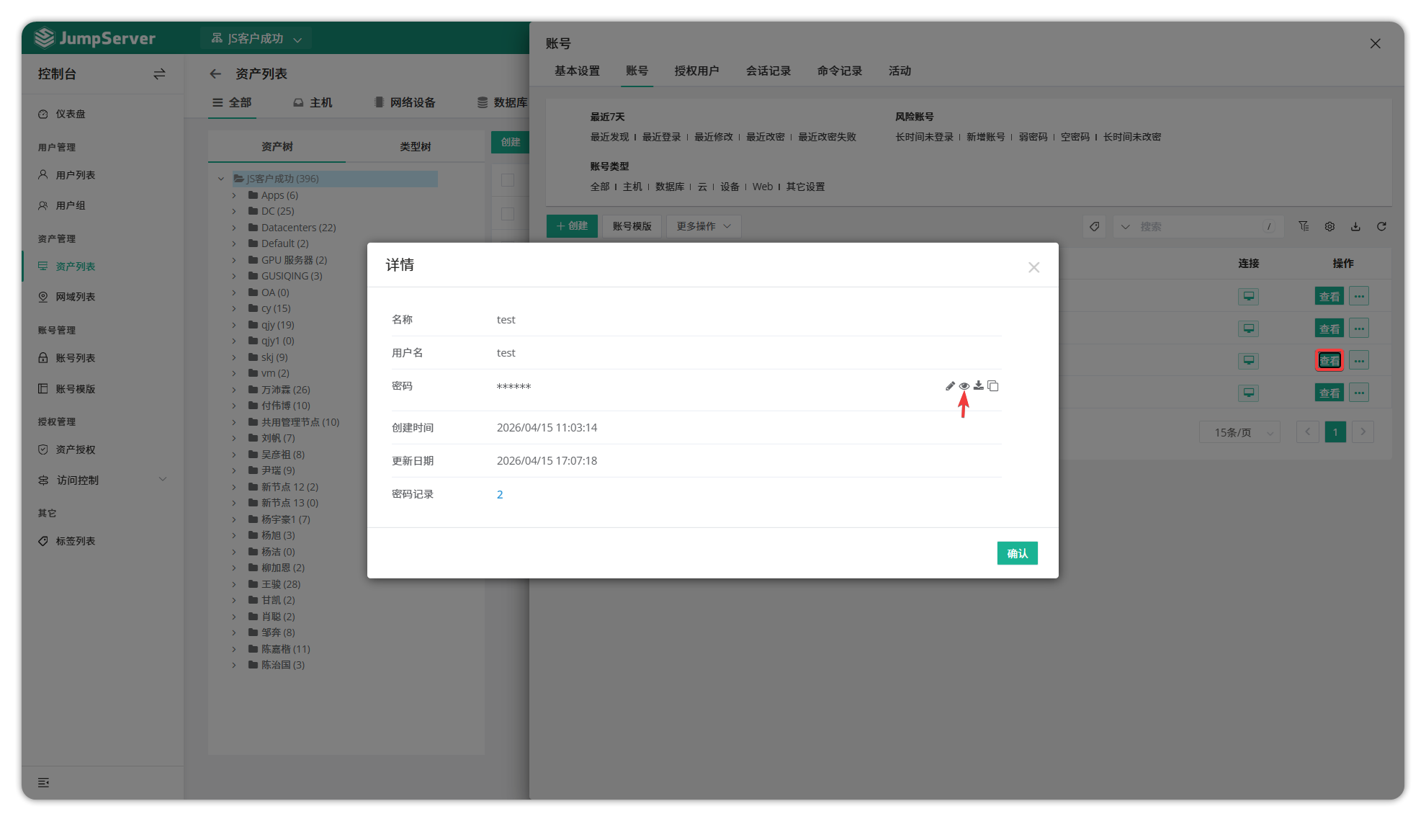
Task: Open table column settings gear icon
Action: point(1329,226)
